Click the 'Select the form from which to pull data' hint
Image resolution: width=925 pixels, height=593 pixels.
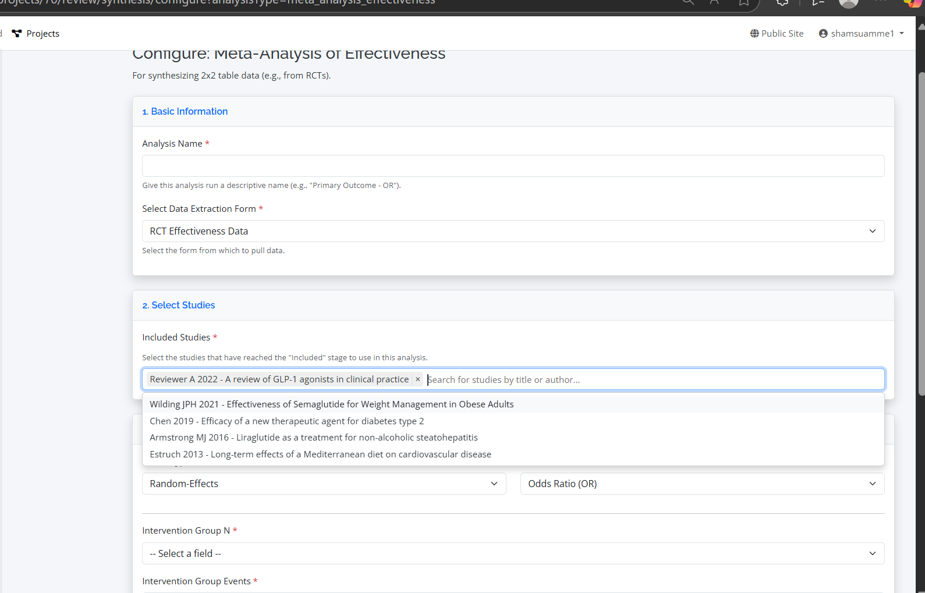[x=213, y=251]
